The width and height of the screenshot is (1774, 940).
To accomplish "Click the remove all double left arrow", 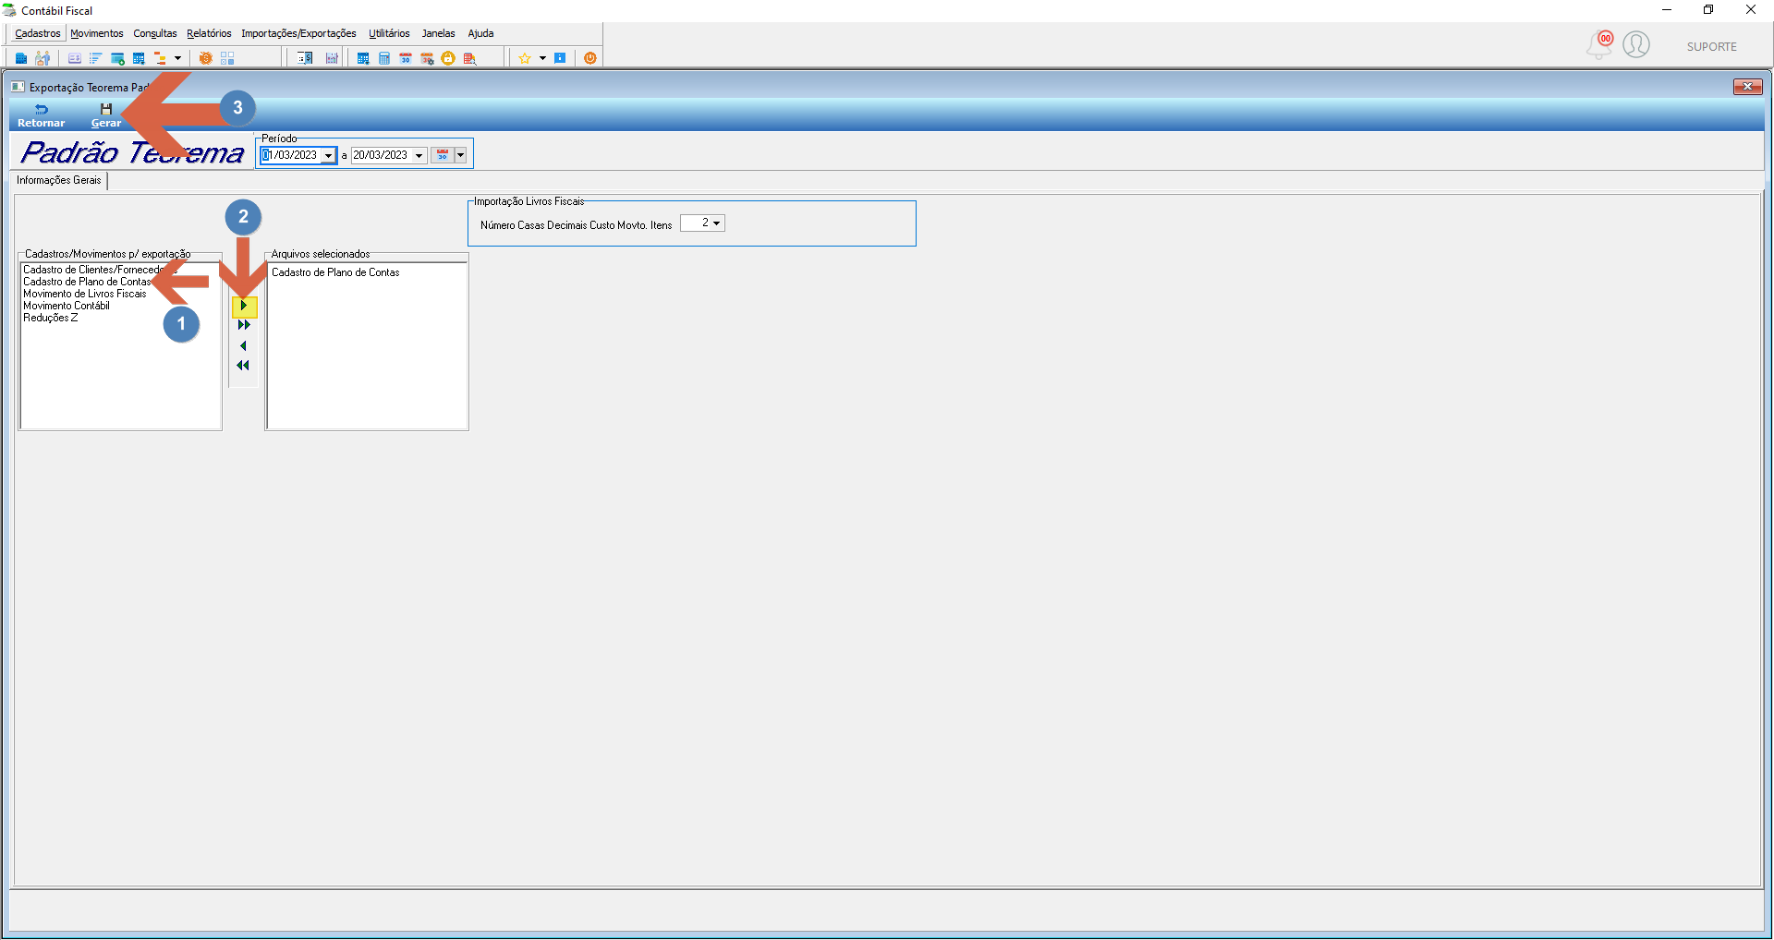I will [243, 366].
